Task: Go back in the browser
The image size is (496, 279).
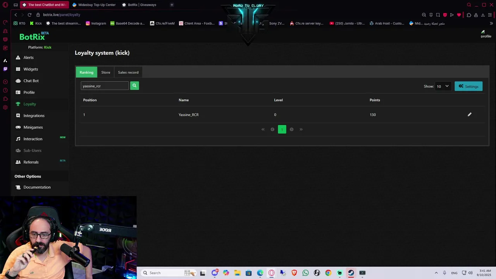Action: pyautogui.click(x=15, y=15)
